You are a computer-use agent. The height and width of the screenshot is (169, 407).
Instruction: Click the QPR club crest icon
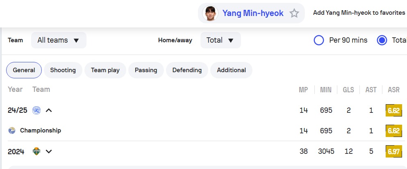pyautogui.click(x=36, y=110)
